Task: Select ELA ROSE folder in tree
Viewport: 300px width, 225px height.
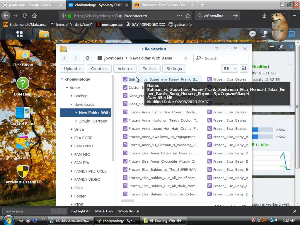Action: (83, 138)
